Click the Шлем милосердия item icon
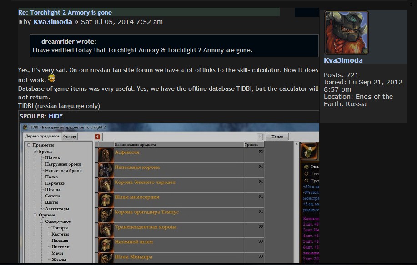 (106, 200)
